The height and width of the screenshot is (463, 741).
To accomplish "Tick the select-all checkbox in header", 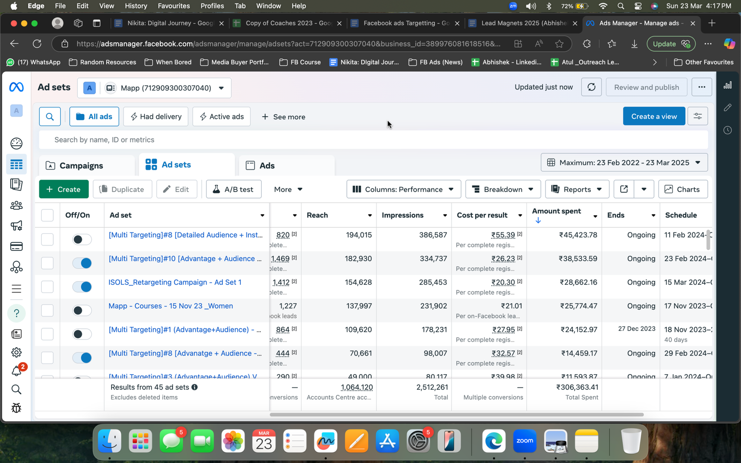I will point(47,215).
